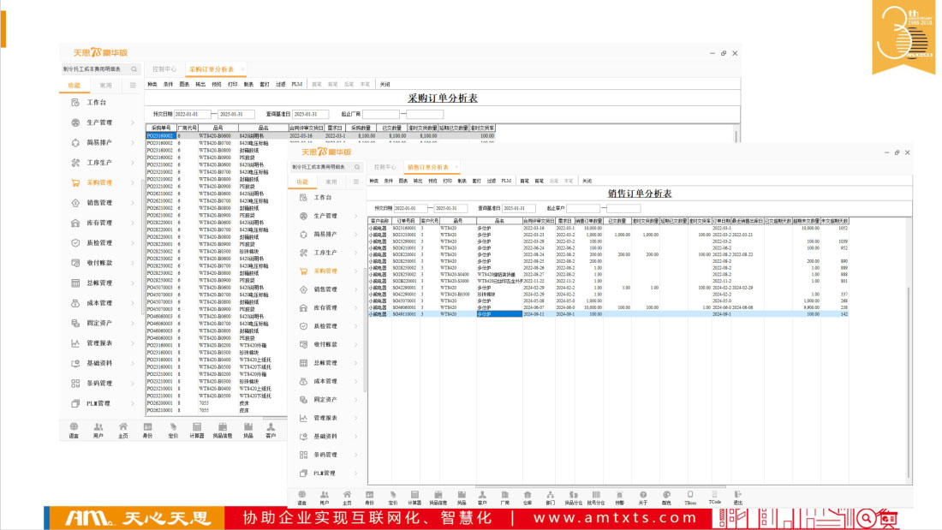Open the 颜色 color theme picker
Image resolution: width=942 pixels, height=530 pixels.
tap(666, 497)
